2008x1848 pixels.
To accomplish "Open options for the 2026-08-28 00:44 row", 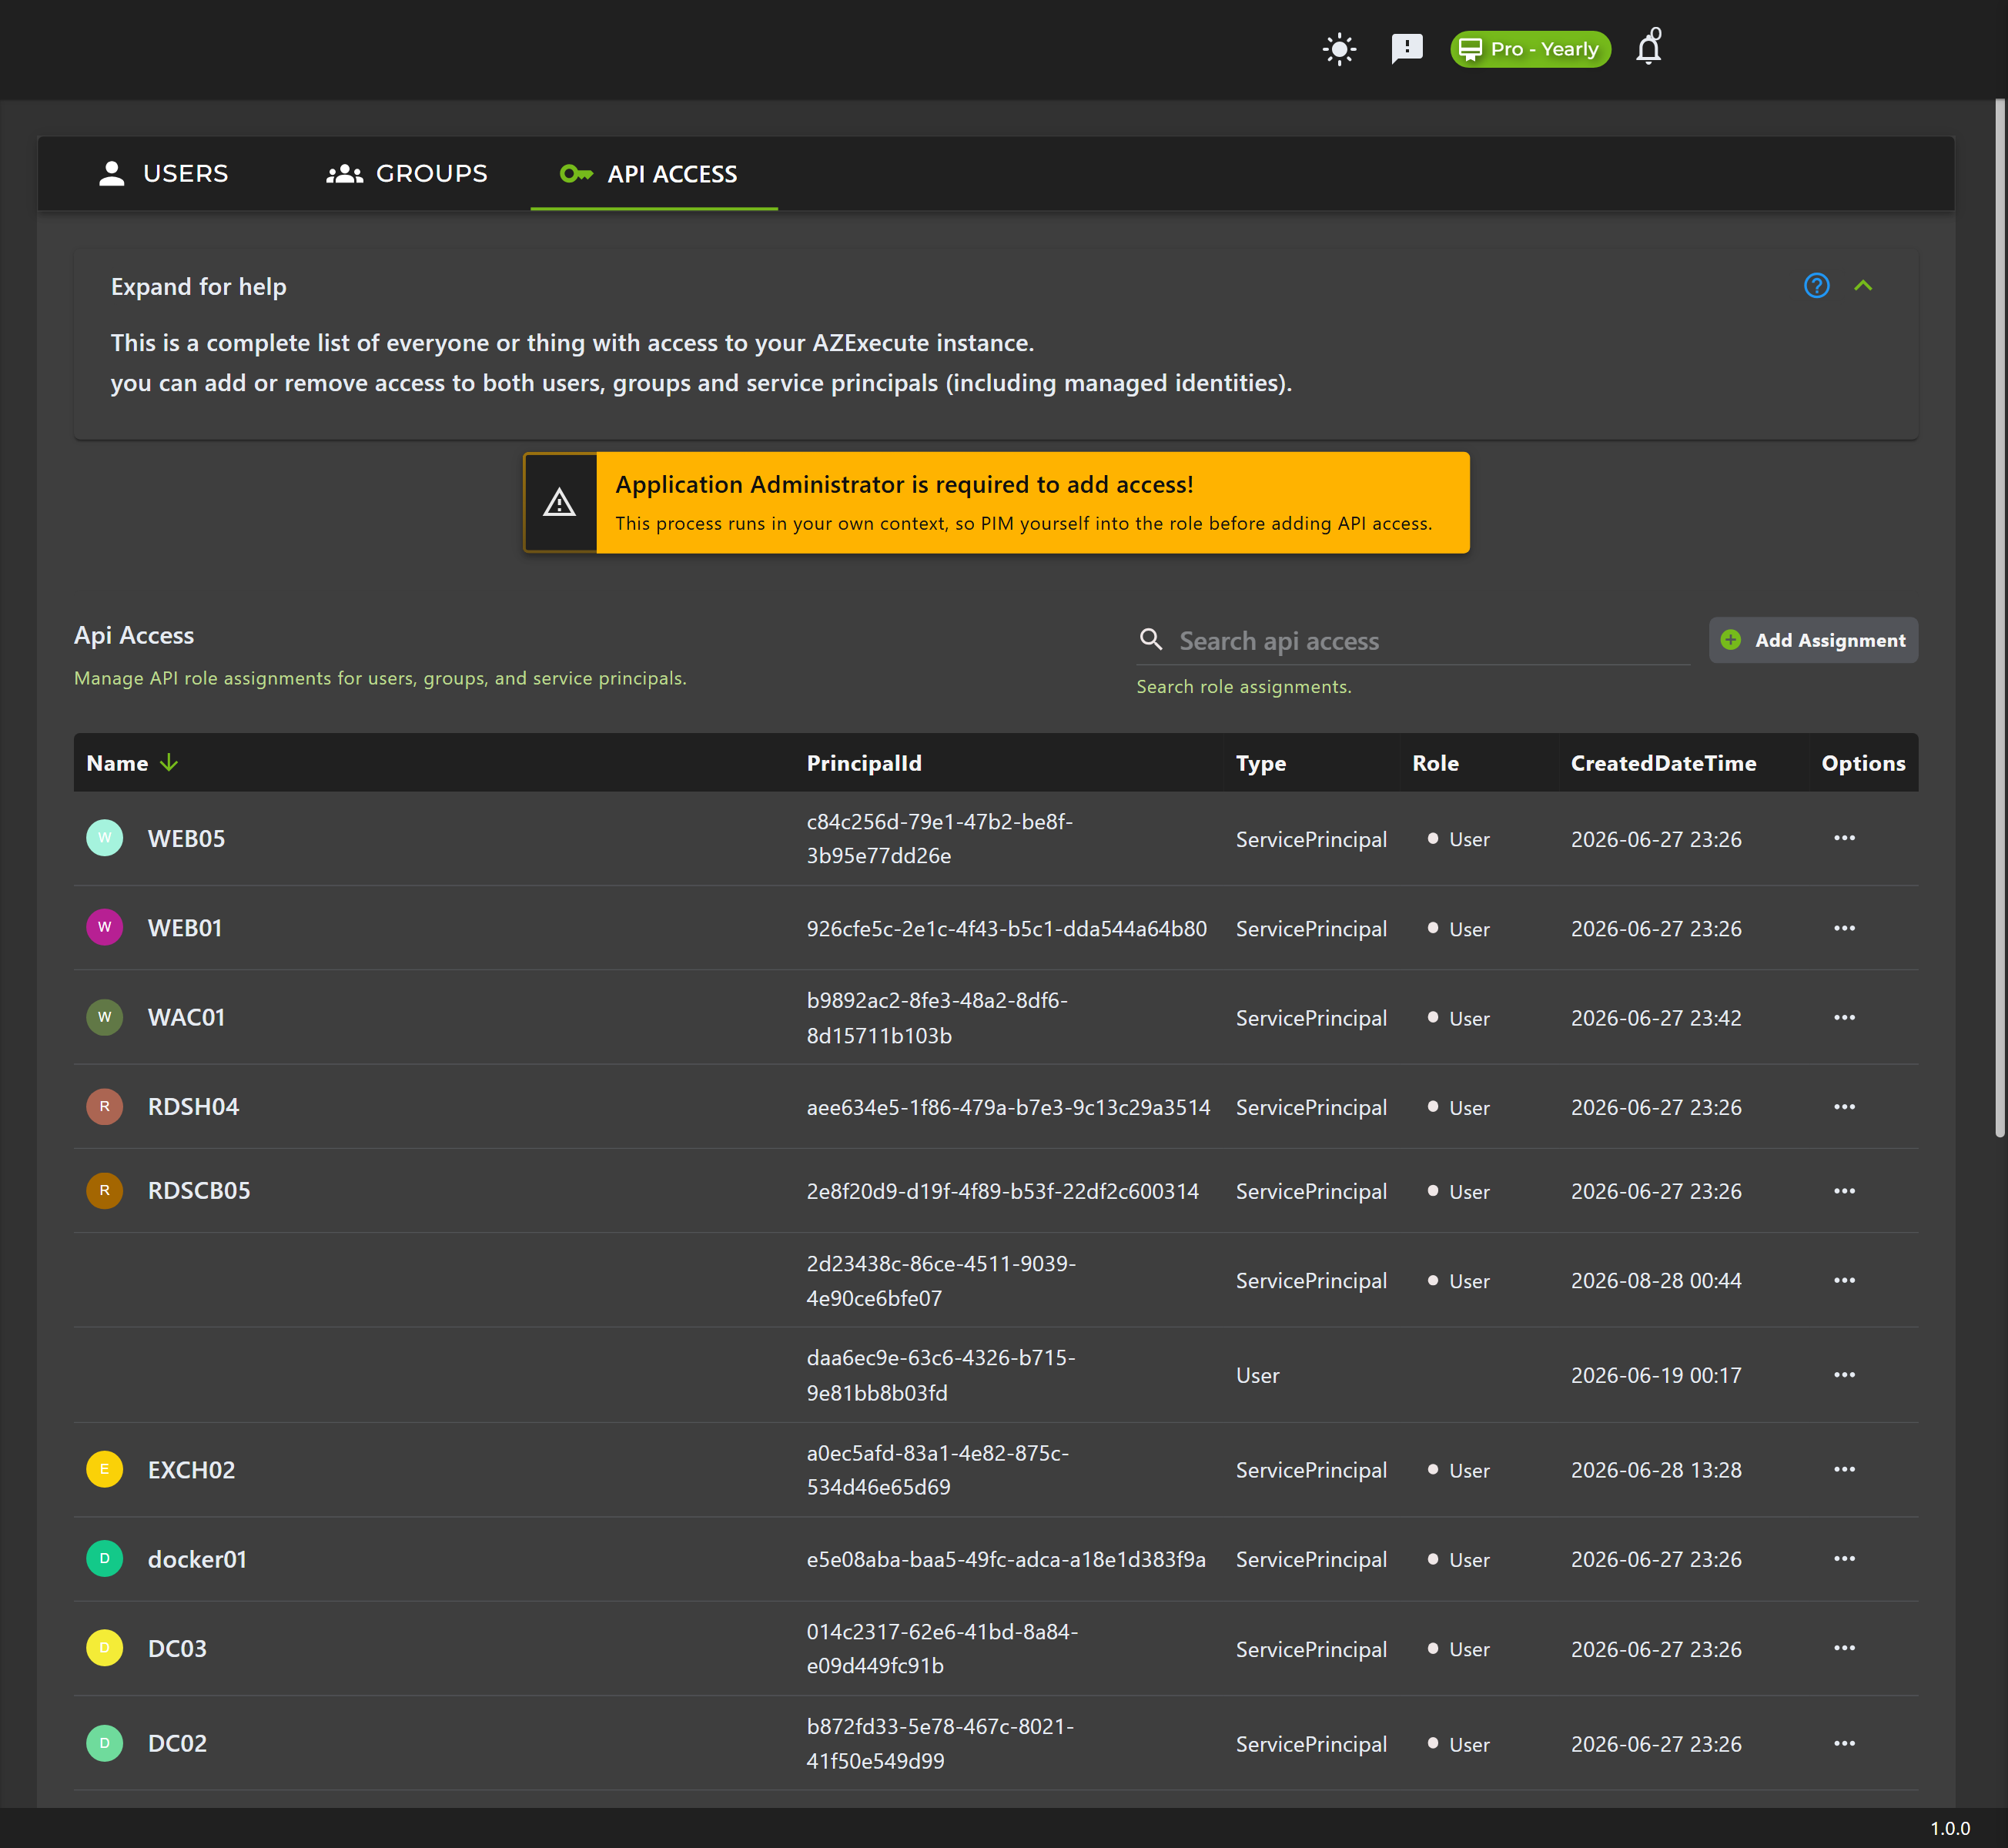I will click(x=1844, y=1280).
